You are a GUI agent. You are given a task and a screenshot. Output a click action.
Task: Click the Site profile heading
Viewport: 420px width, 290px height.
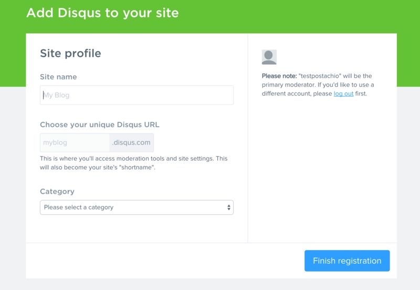tap(70, 53)
